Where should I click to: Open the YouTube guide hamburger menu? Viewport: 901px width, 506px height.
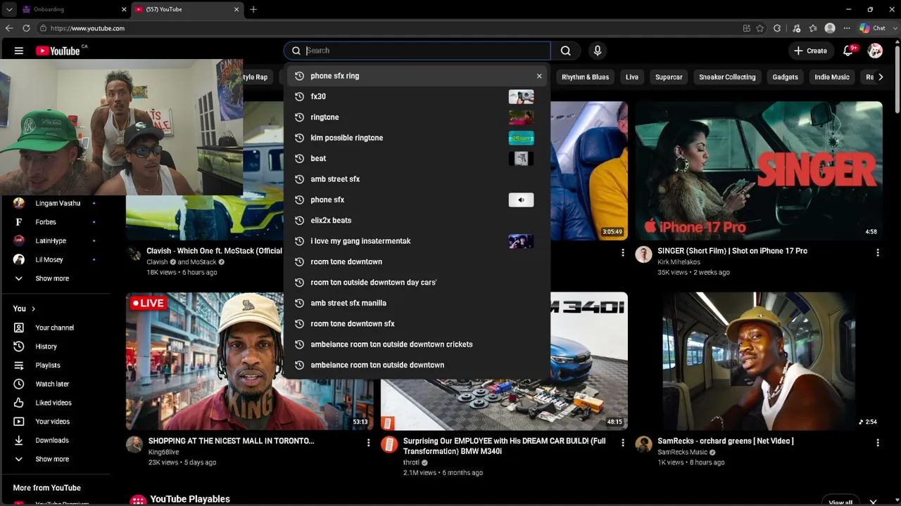point(19,51)
